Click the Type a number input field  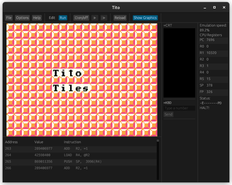[x=179, y=108]
